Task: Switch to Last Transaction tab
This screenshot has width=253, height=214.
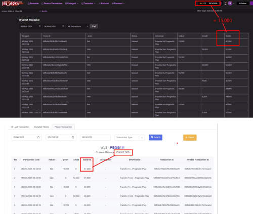Action: coord(20,127)
